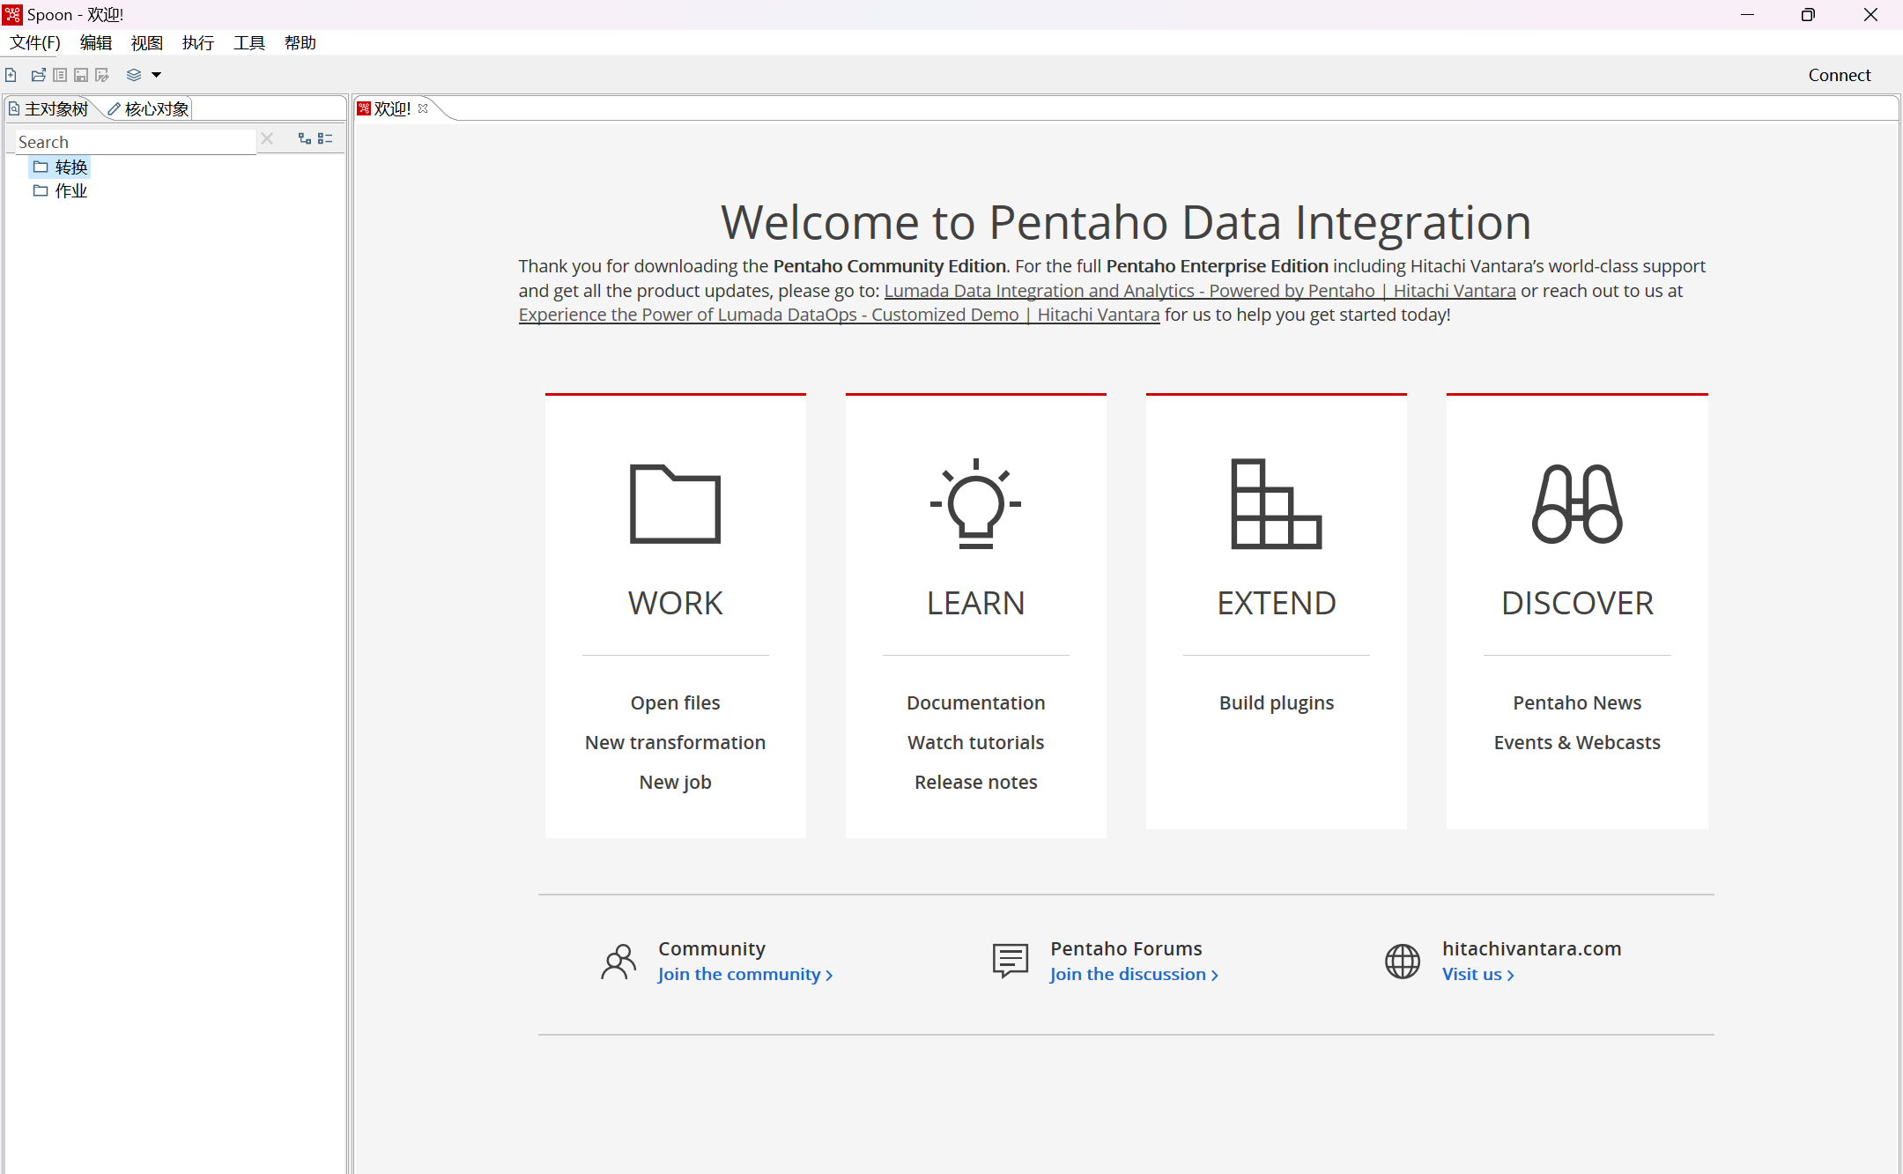Image resolution: width=1903 pixels, height=1174 pixels.
Task: Select the 作业 folder in the tree
Action: tap(70, 190)
